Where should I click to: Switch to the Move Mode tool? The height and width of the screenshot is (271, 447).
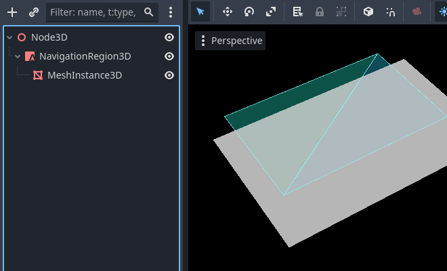[228, 12]
